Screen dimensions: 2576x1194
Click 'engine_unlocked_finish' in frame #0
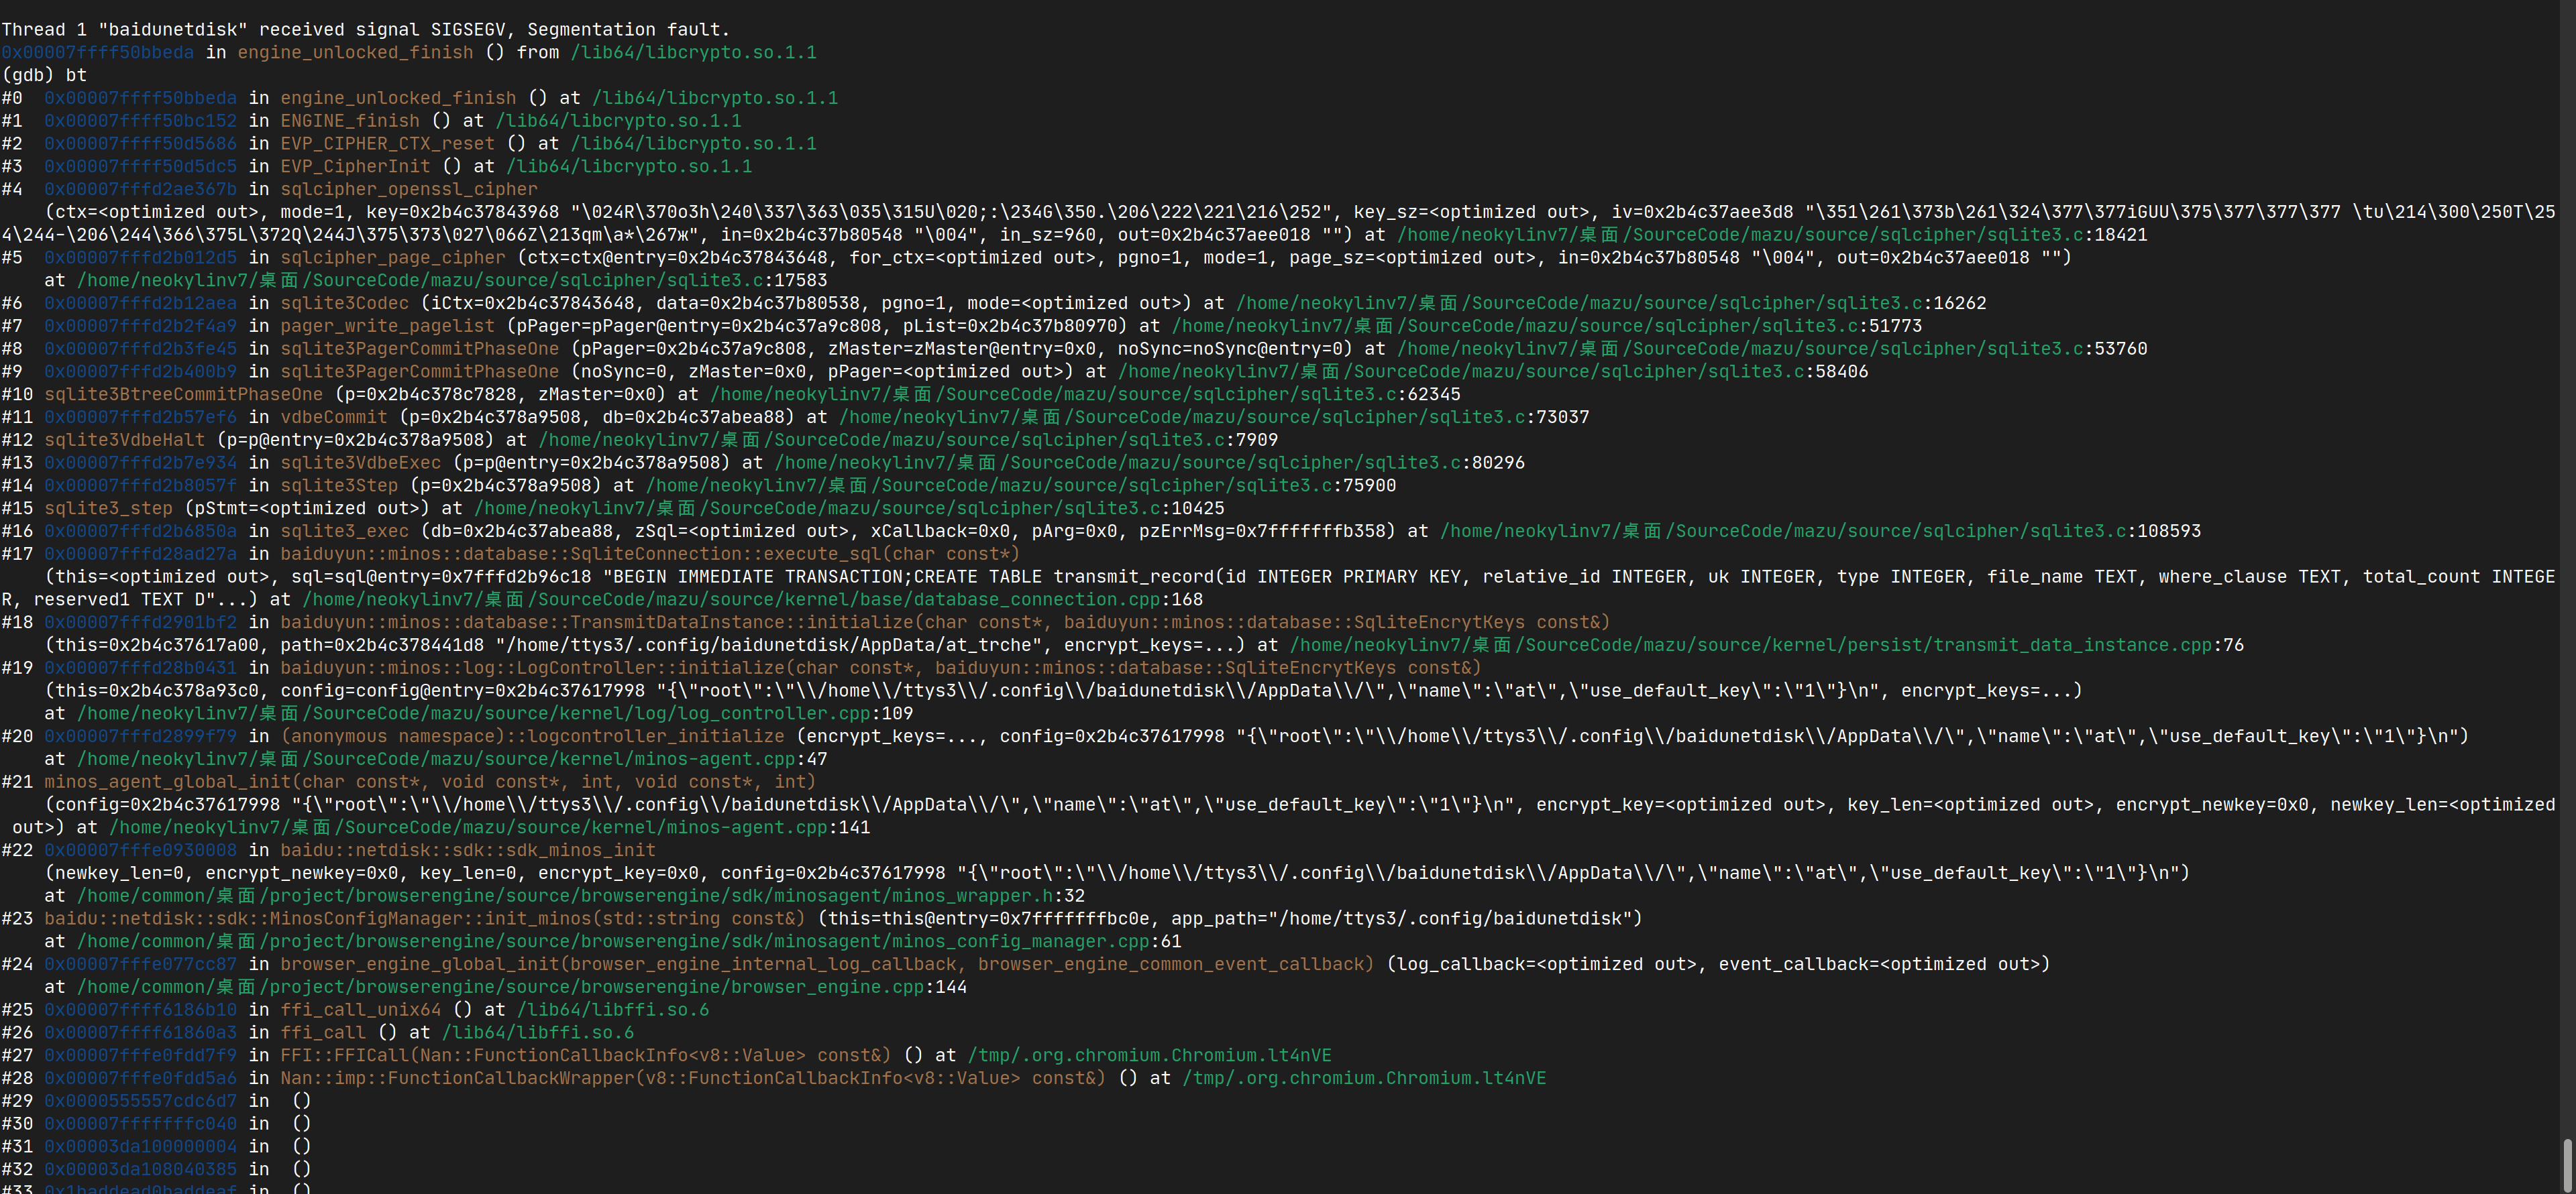pyautogui.click(x=398, y=98)
